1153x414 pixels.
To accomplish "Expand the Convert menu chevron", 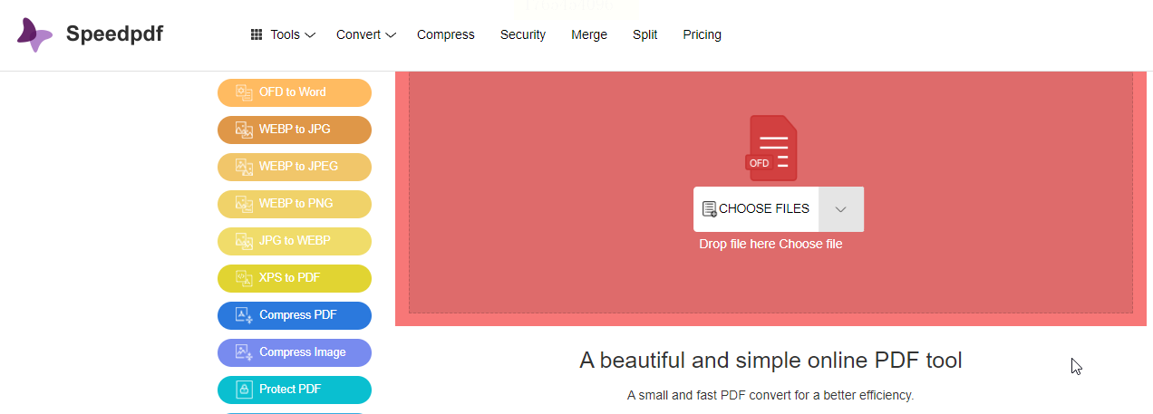I will 391,35.
